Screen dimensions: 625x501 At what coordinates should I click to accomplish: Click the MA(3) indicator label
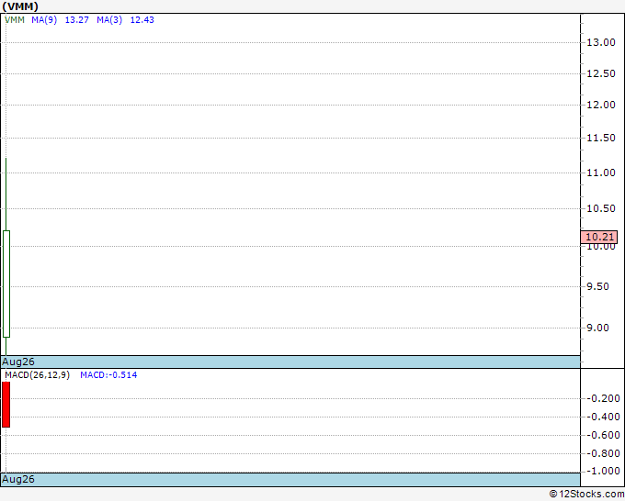click(x=109, y=20)
